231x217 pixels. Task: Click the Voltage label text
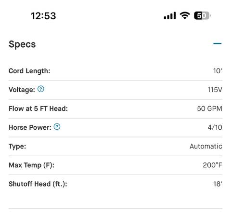click(x=22, y=90)
